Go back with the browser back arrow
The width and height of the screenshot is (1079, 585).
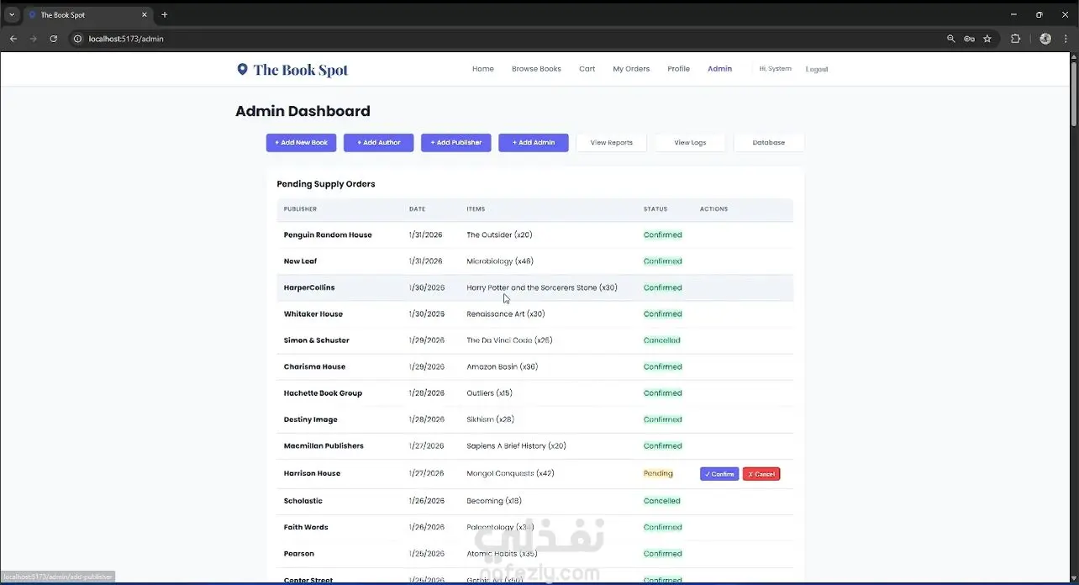[x=13, y=39]
